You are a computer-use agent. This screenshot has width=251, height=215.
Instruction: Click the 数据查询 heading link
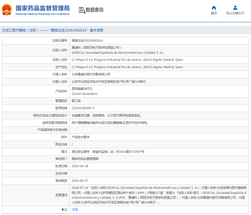tap(95, 10)
